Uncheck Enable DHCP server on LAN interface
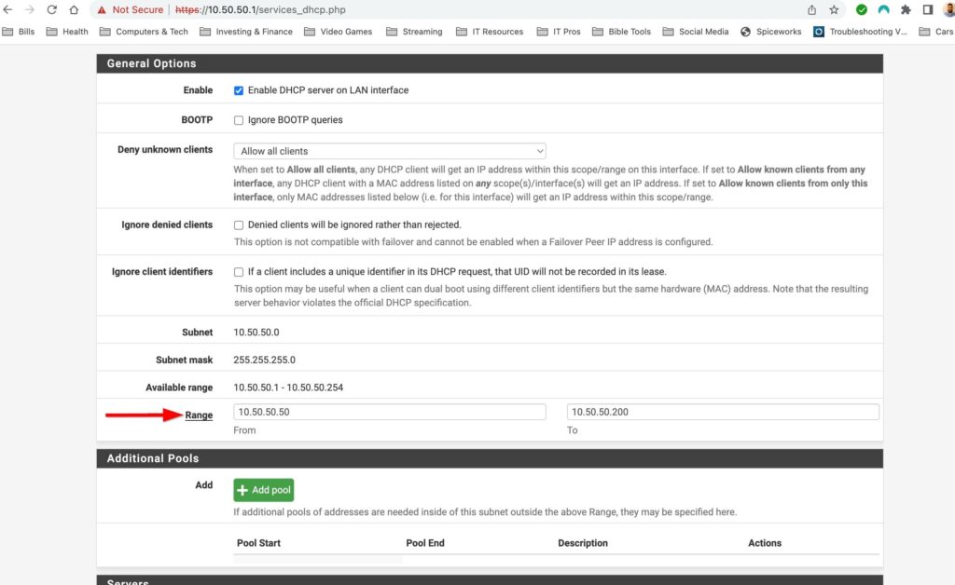 tap(239, 90)
